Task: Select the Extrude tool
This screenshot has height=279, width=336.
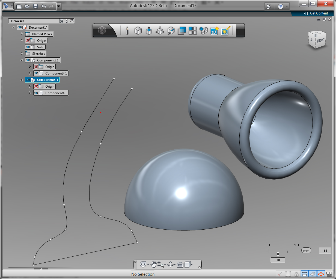Action: (149, 31)
